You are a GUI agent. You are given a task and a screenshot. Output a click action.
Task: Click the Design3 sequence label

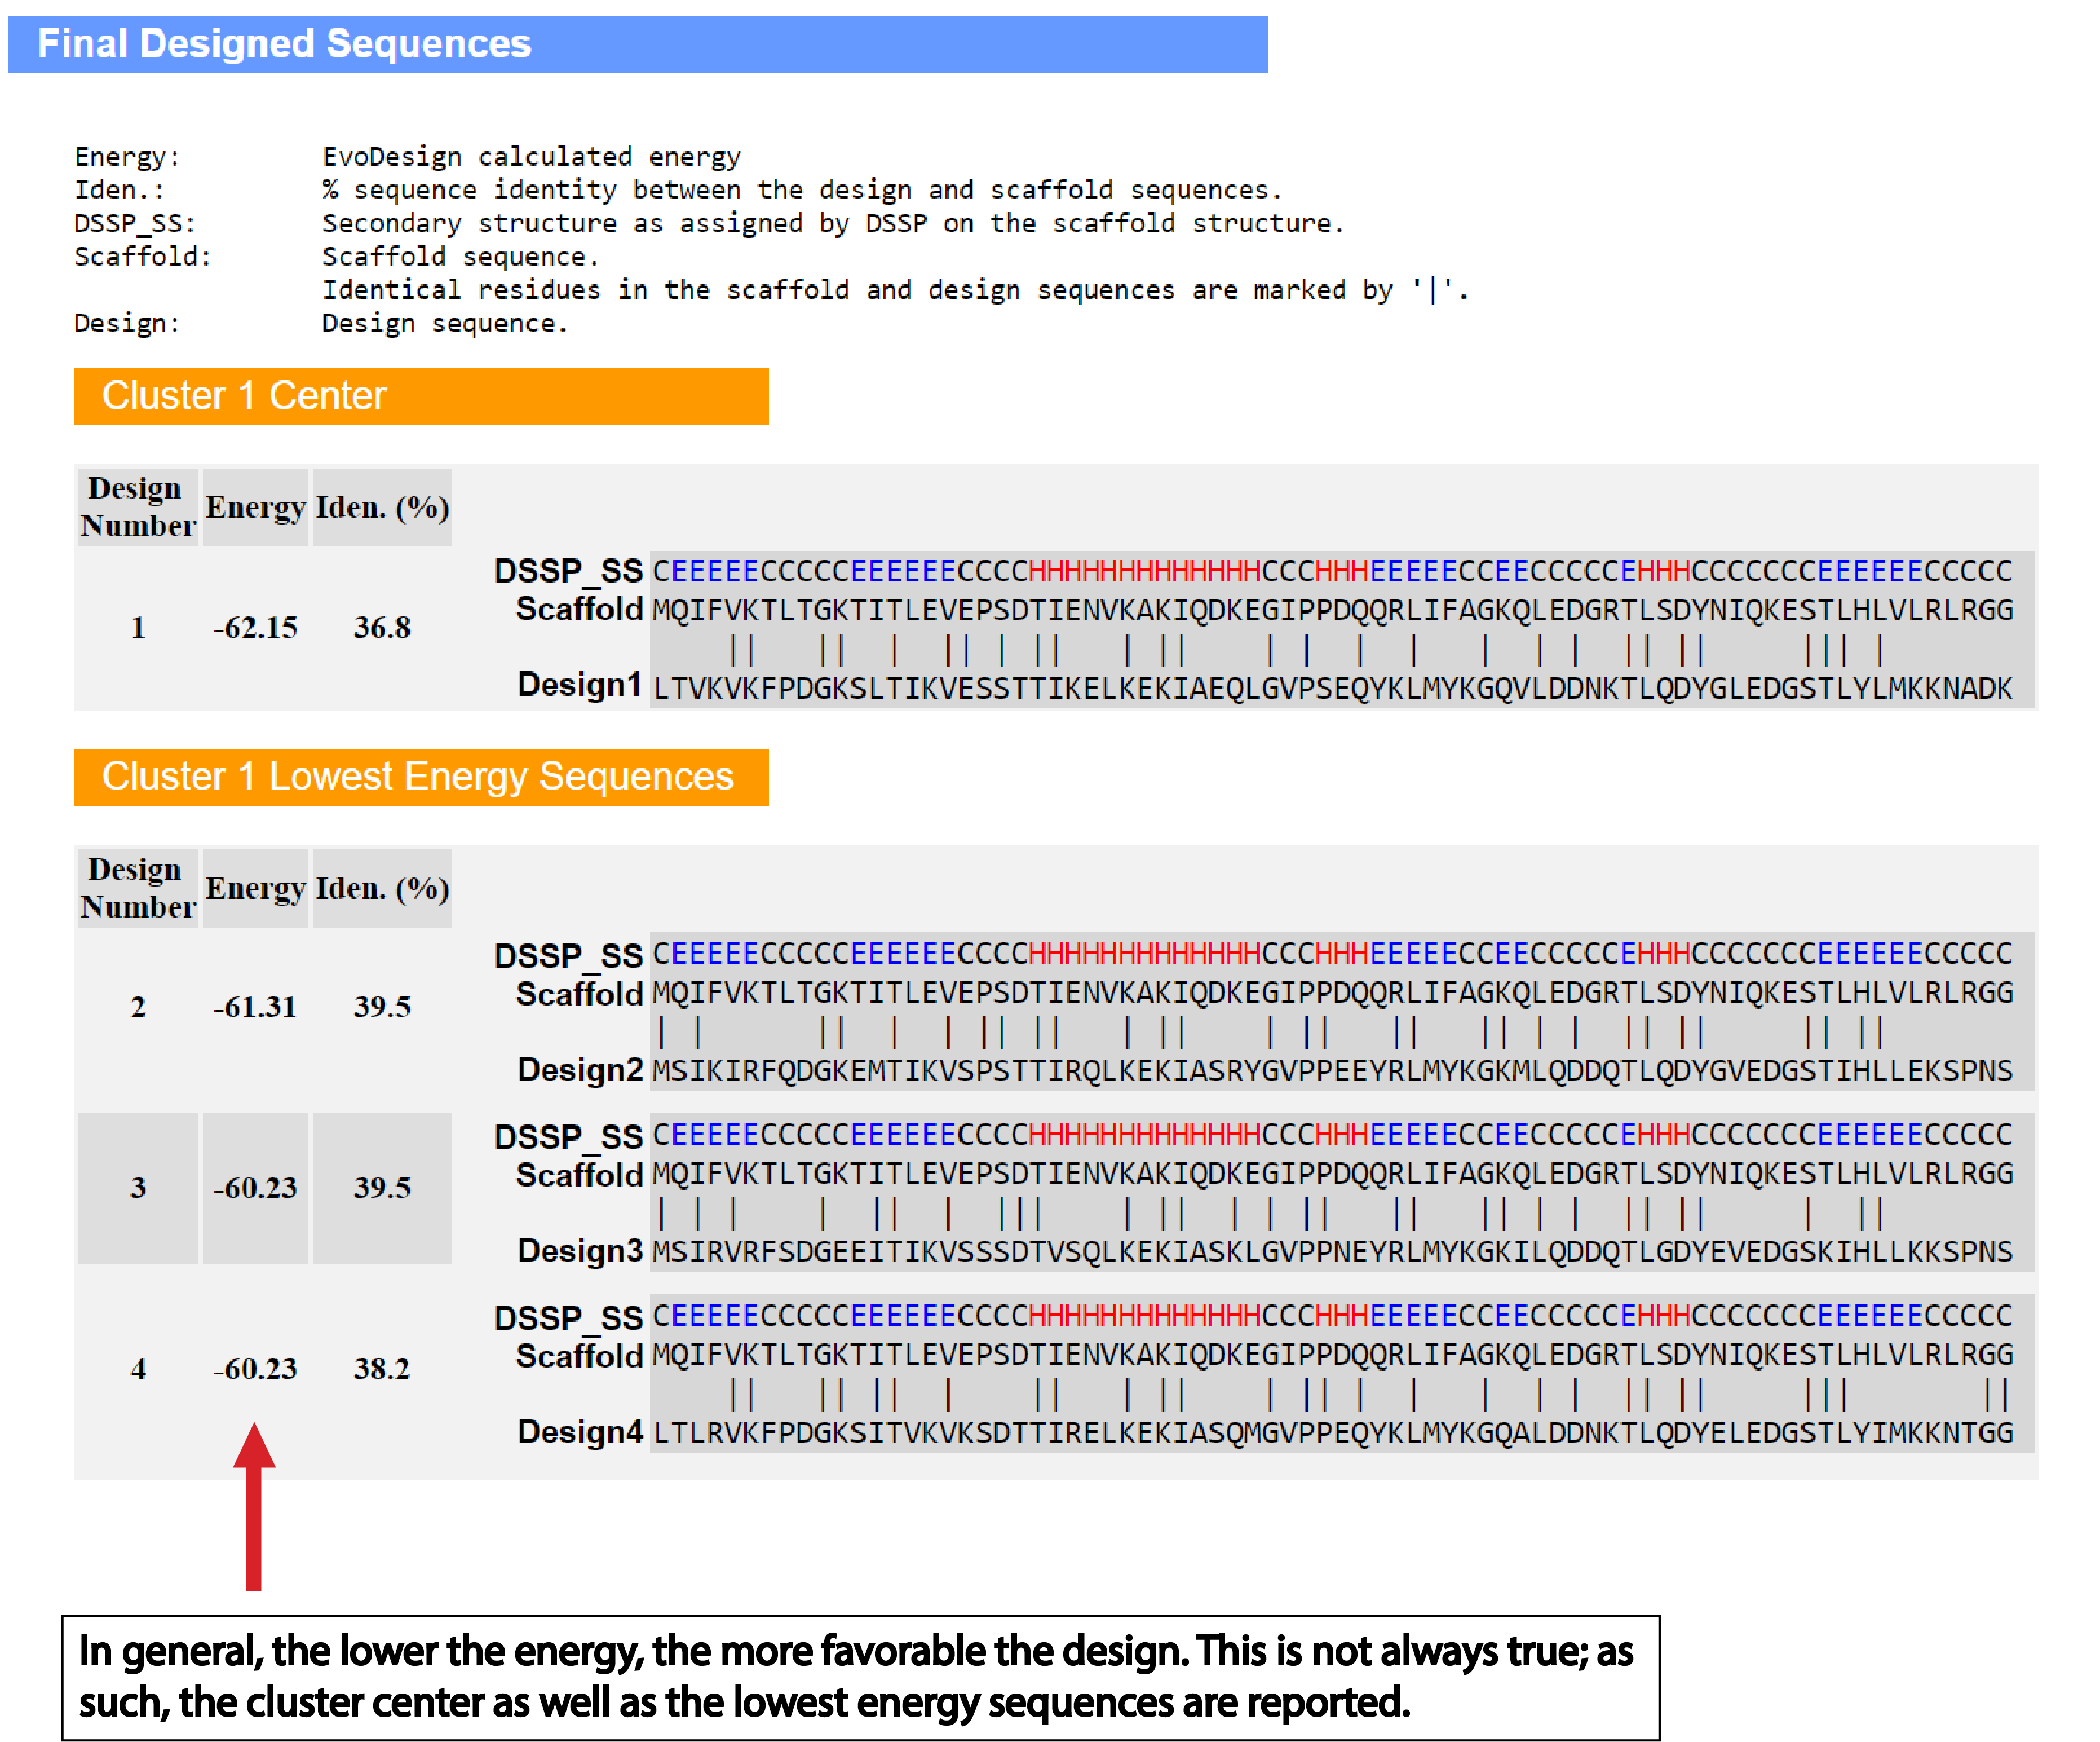579,1252
